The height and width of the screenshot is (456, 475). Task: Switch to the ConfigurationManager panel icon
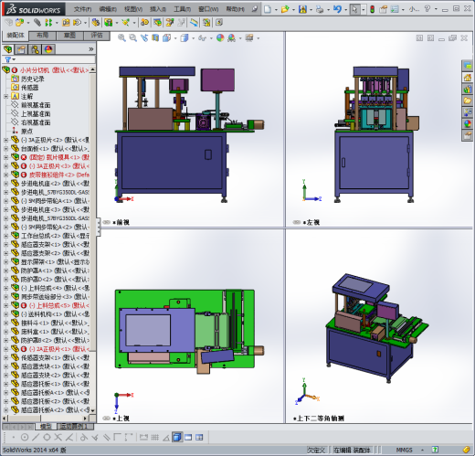pos(35,49)
